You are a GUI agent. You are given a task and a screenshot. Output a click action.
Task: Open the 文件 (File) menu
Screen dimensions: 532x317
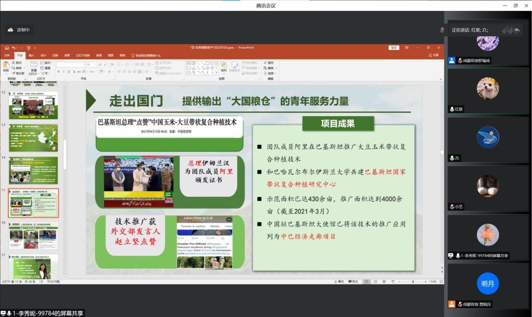pos(7,55)
